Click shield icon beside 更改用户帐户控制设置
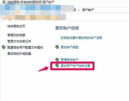130x101 pixels. pyautogui.click(x=57, y=65)
